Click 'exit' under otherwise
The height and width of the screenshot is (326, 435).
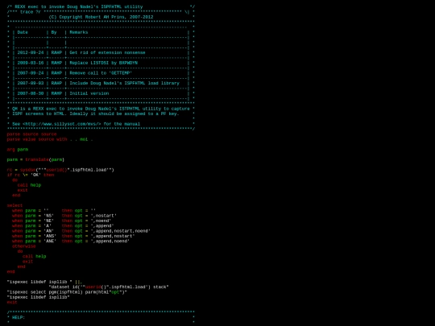27,262
